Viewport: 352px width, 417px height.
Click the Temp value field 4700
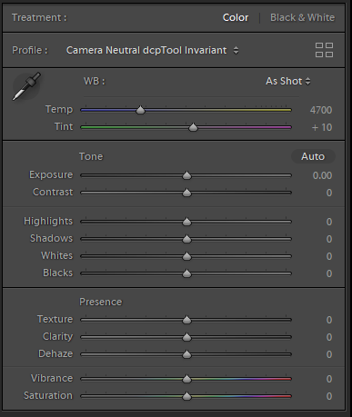pos(321,110)
